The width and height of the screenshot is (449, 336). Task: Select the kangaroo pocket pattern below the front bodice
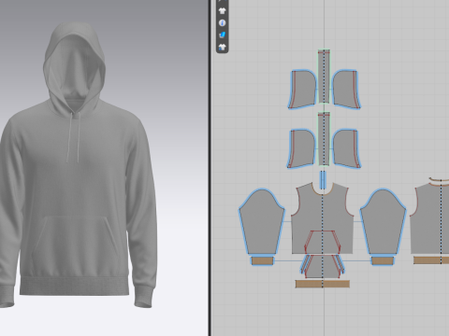[x=323, y=266]
